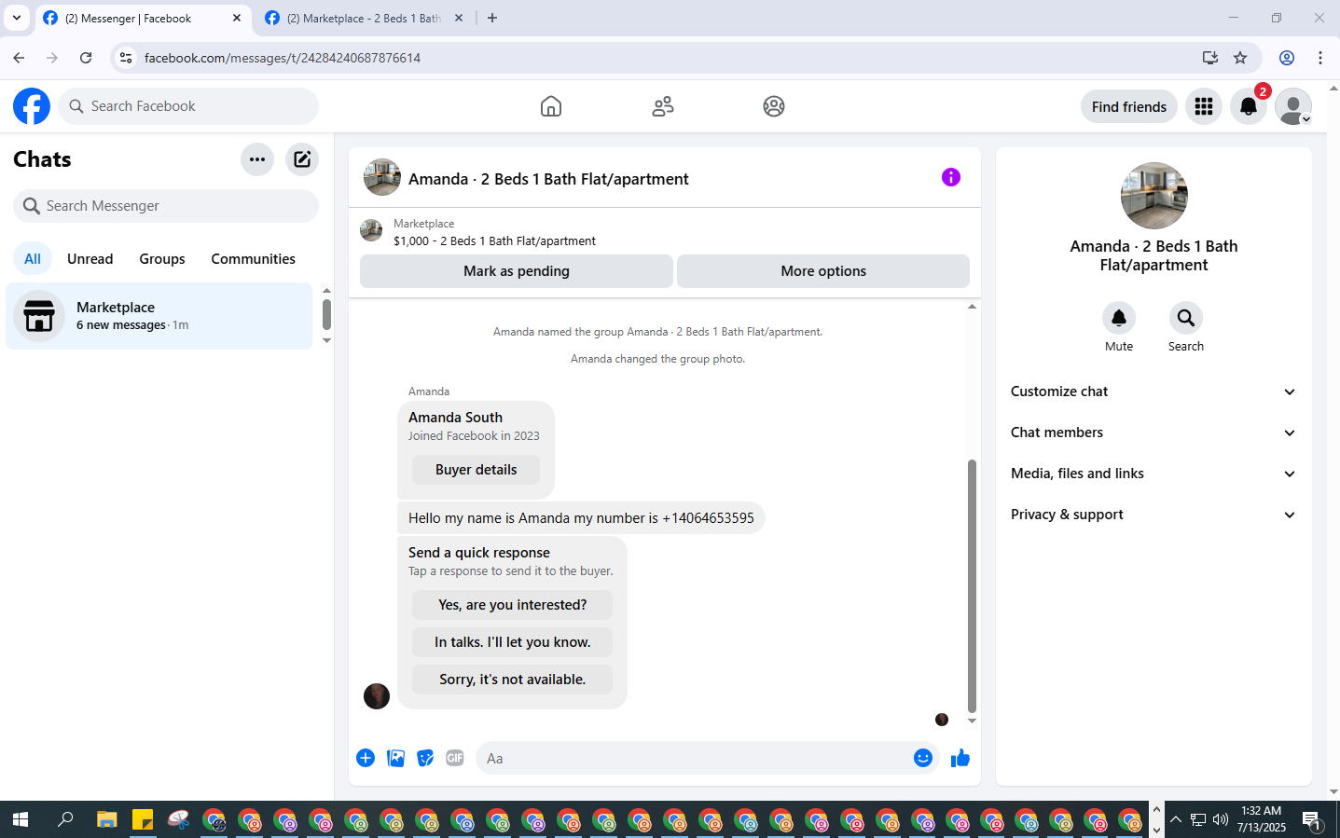The height and width of the screenshot is (838, 1340).
Task: Show hidden system tray icons chevron
Action: (x=1176, y=820)
